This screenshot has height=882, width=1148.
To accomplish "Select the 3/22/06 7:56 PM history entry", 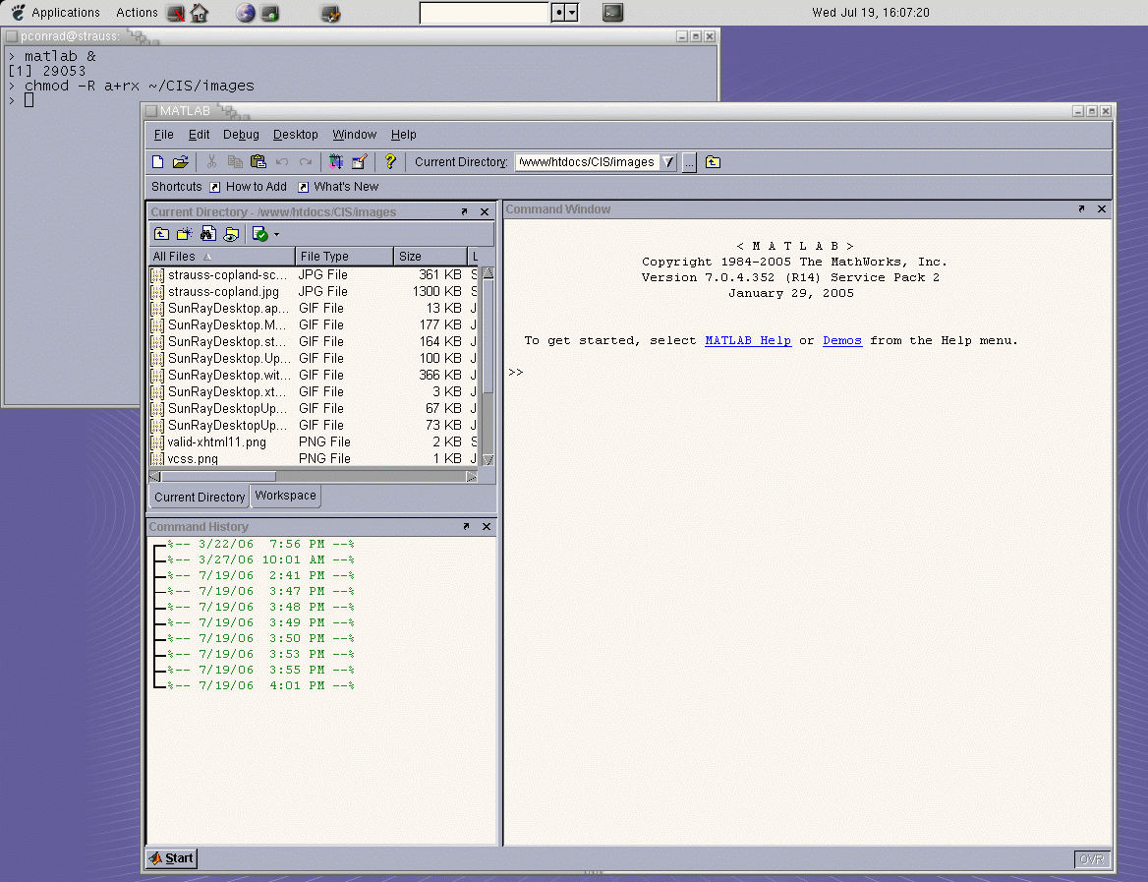I will coord(260,545).
